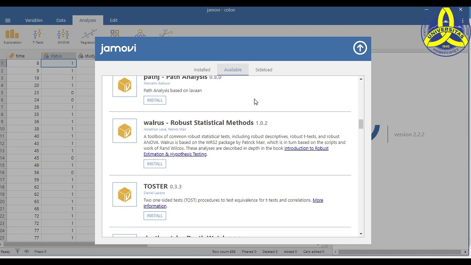Click Row count 888 in status bar

point(224,252)
